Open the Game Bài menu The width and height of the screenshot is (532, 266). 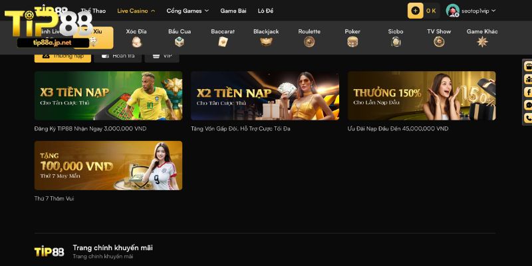(233, 11)
